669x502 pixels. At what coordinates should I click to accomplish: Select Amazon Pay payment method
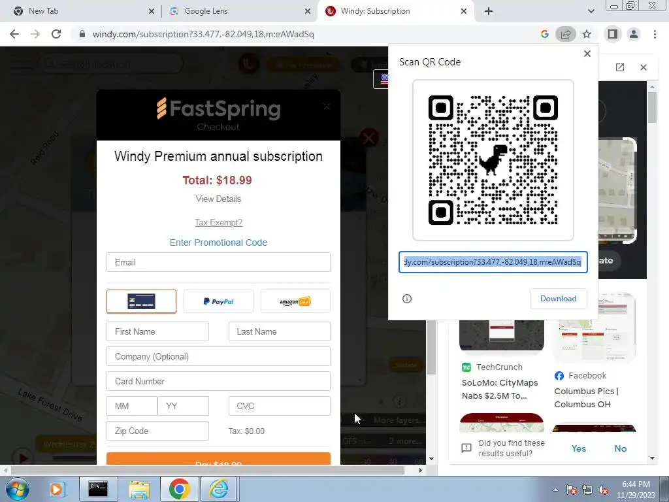coord(295,301)
